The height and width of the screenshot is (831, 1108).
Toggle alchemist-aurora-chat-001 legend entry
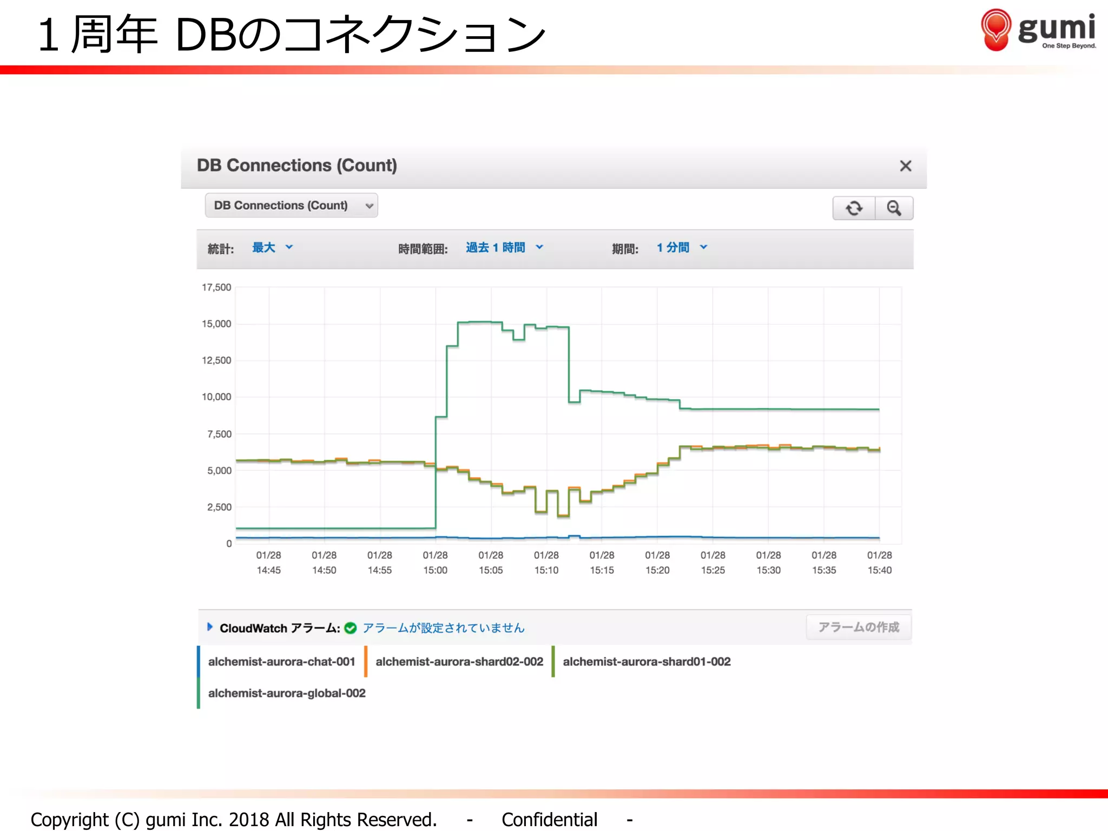[281, 662]
